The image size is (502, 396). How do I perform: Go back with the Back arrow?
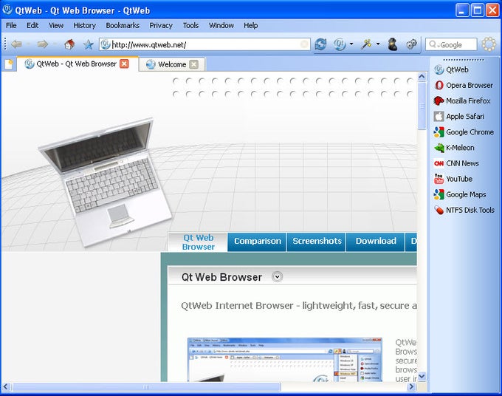click(16, 44)
